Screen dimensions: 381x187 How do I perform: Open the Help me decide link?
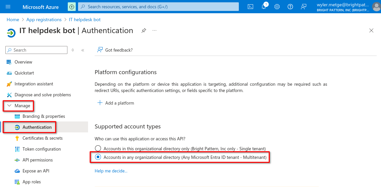111,171
